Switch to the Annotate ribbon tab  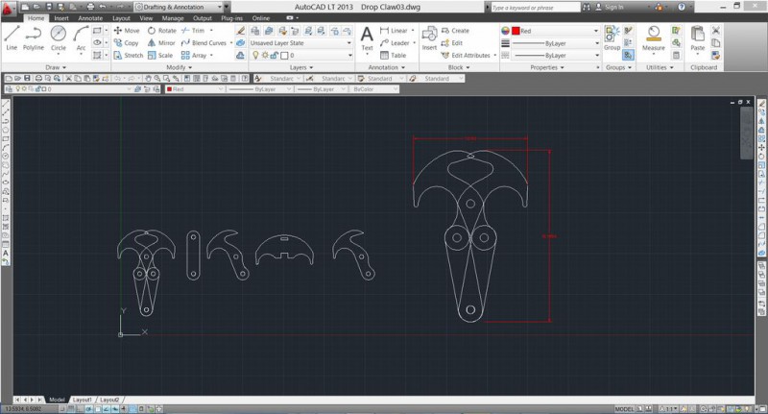[90, 18]
